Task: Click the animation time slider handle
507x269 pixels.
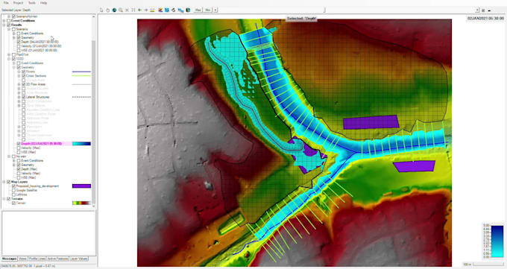Action: point(324,10)
